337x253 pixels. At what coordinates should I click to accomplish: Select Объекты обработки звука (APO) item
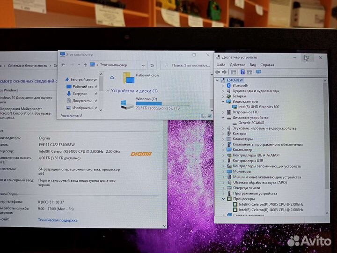click(x=260, y=182)
